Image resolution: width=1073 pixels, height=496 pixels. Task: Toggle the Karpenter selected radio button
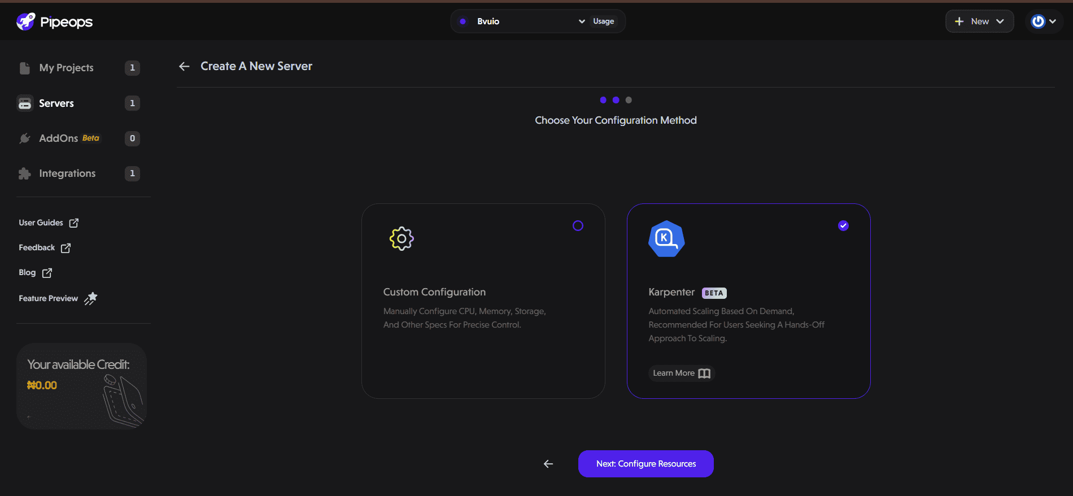point(843,226)
